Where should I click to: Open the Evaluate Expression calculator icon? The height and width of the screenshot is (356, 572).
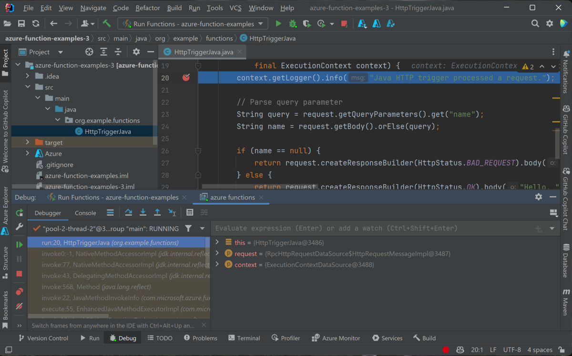[x=190, y=213]
